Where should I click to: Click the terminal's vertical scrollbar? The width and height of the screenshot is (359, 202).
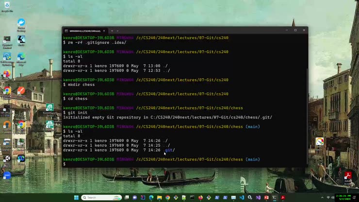click(x=307, y=116)
